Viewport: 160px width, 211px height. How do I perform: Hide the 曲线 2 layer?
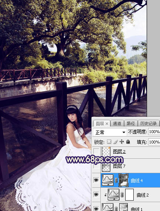point(96,195)
